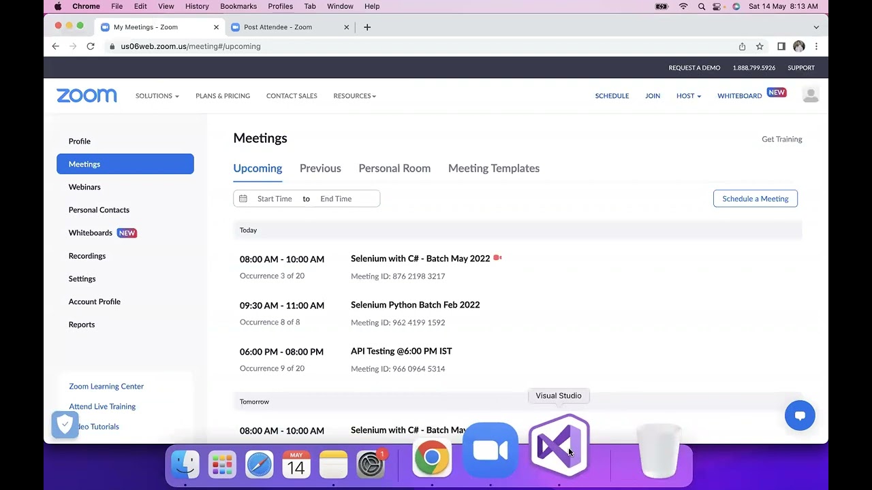Open the Whiteboard link in header
The width and height of the screenshot is (872, 490).
[739, 96]
